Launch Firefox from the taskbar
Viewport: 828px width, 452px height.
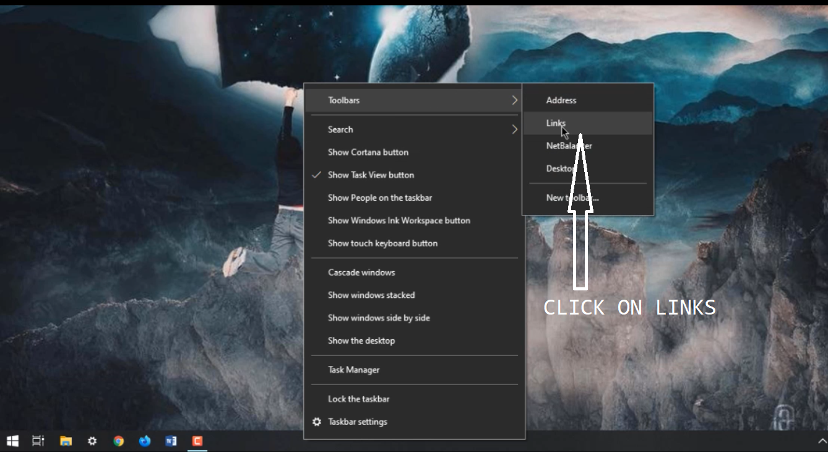pos(145,441)
